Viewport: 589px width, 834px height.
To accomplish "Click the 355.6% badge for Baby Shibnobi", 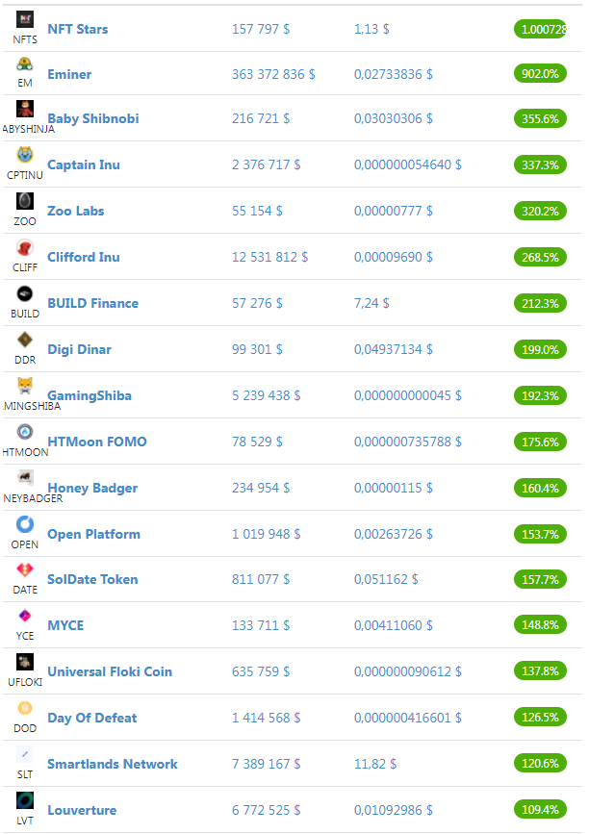I will [x=540, y=118].
